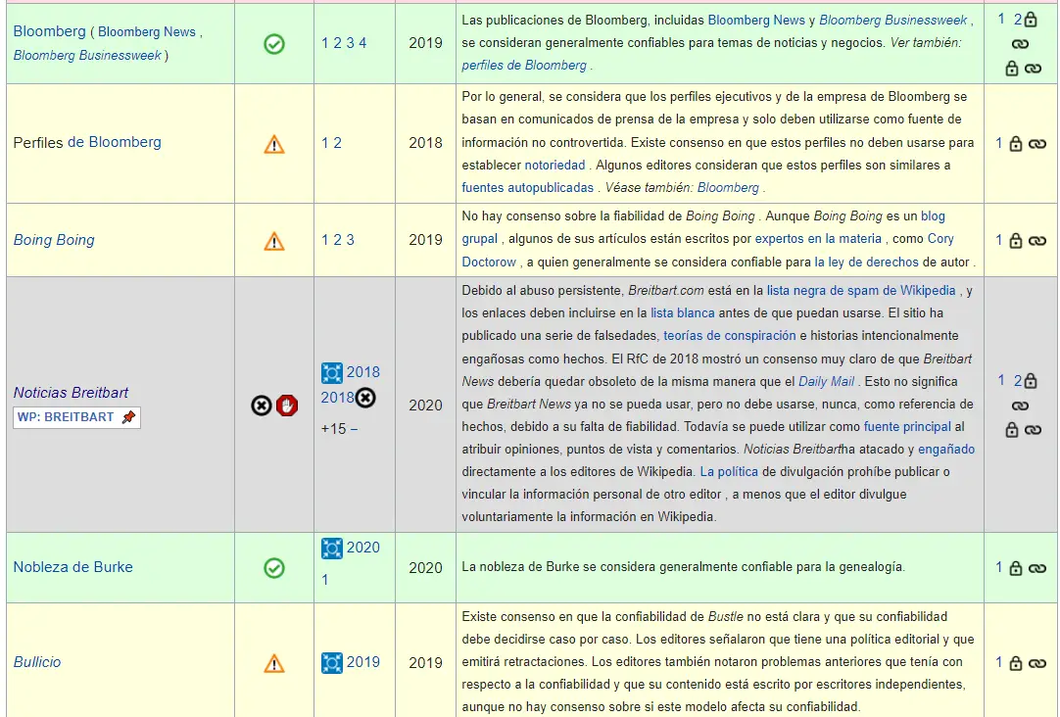Image resolution: width=1060 pixels, height=717 pixels.
Task: Open the Bloomberg source link
Action: click(x=49, y=31)
